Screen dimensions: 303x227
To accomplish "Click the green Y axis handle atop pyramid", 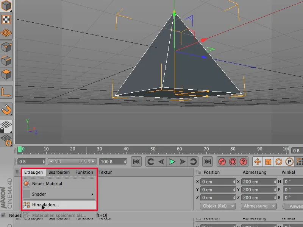I will tap(174, 13).
